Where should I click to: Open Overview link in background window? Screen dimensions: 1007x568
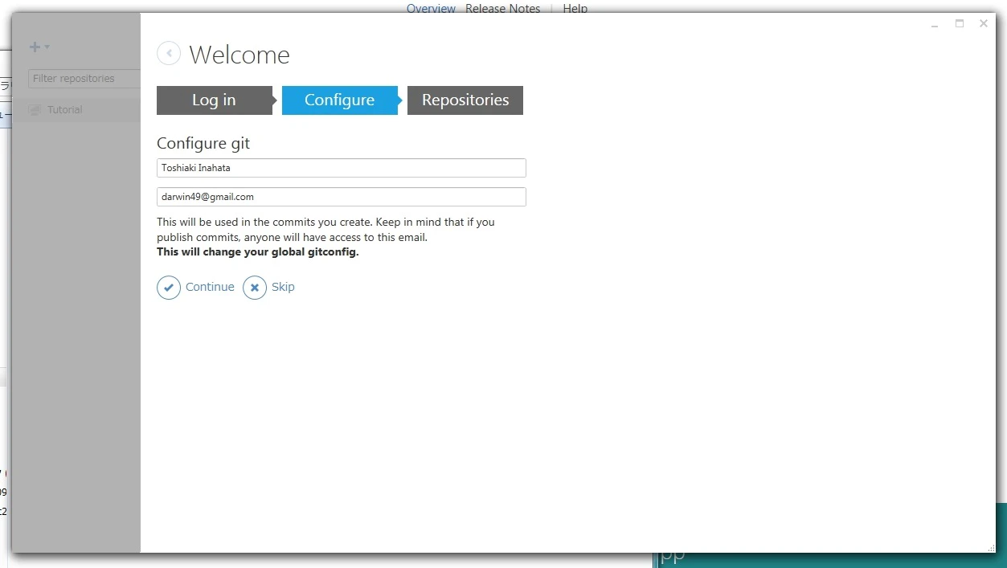pyautogui.click(x=431, y=8)
